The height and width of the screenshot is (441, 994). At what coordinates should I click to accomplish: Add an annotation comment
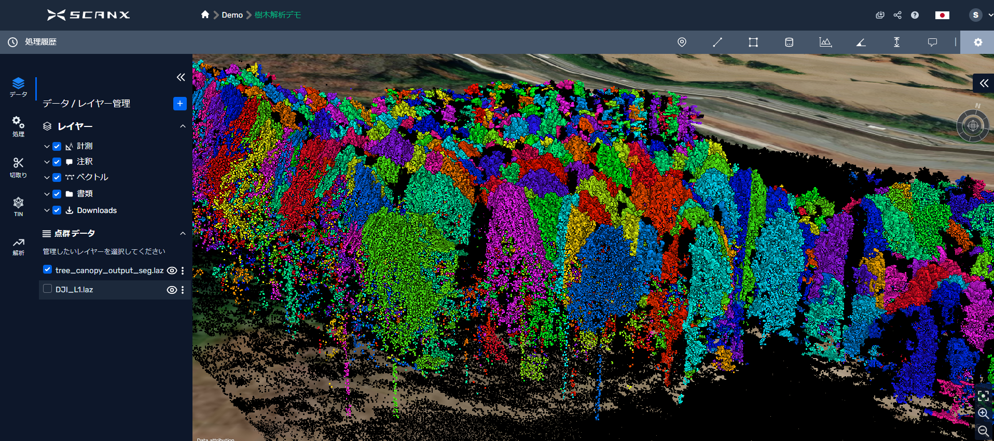tap(932, 42)
